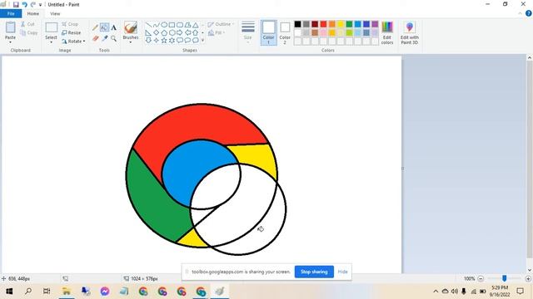Open Messenger from the taskbar
Screen dimensions: 533x299
click(105, 292)
